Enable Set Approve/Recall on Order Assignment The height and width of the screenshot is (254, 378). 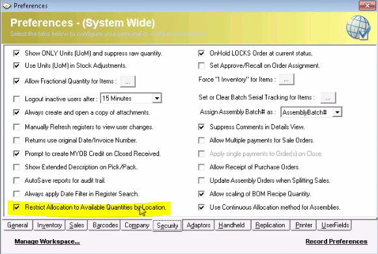click(x=201, y=65)
